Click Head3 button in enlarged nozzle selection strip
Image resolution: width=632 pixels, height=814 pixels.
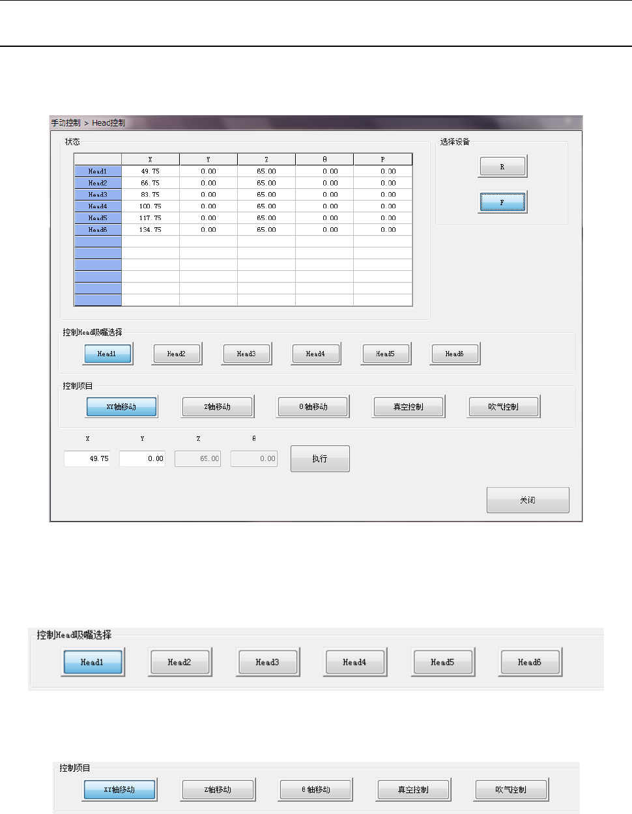268,662
